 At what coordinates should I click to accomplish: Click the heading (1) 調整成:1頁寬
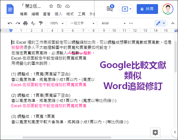tap(41, 74)
